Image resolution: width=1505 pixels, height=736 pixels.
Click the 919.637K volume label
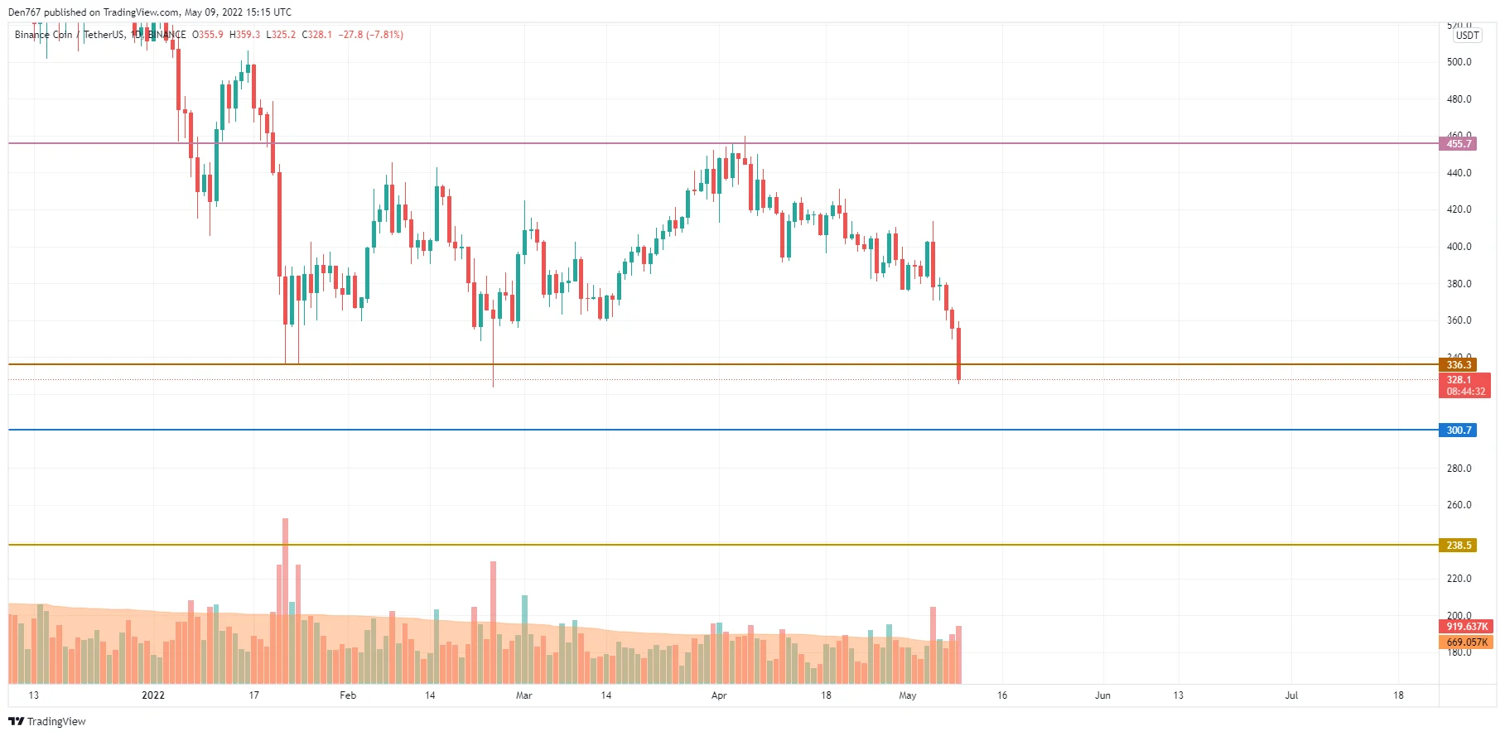point(1466,627)
